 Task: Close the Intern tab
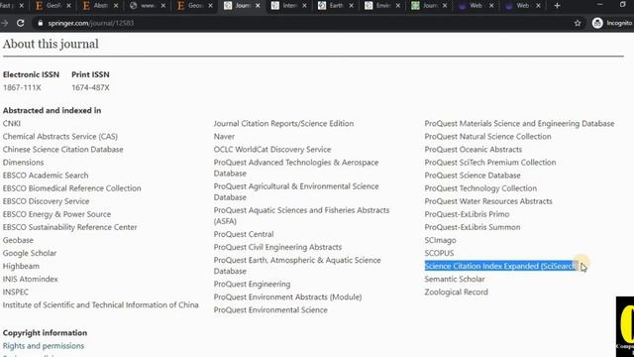[304, 6]
